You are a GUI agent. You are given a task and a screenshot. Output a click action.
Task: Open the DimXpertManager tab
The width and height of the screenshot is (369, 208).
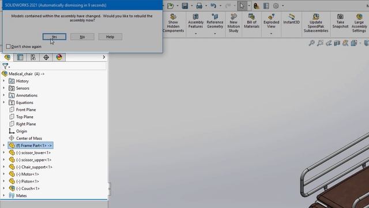click(x=46, y=57)
